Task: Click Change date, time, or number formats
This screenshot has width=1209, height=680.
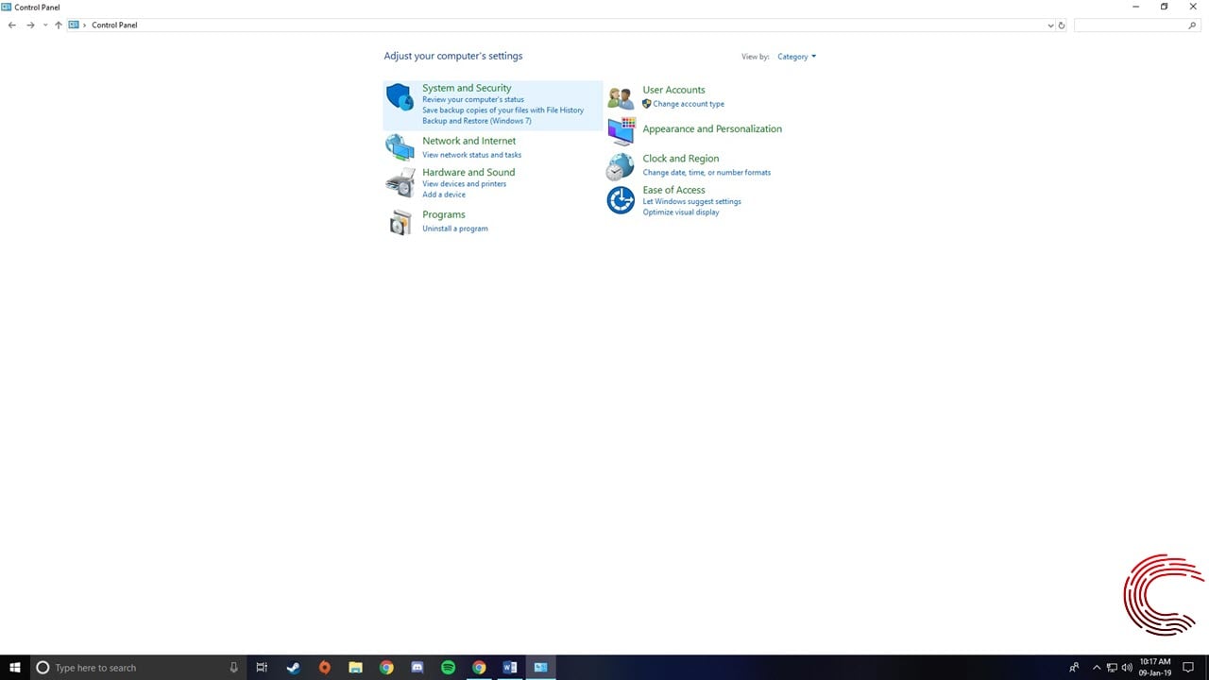Action: tap(707, 173)
